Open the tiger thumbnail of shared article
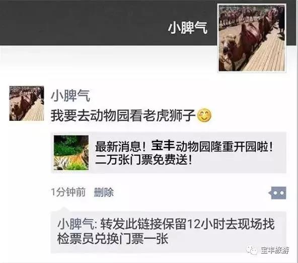 [x=71, y=153]
